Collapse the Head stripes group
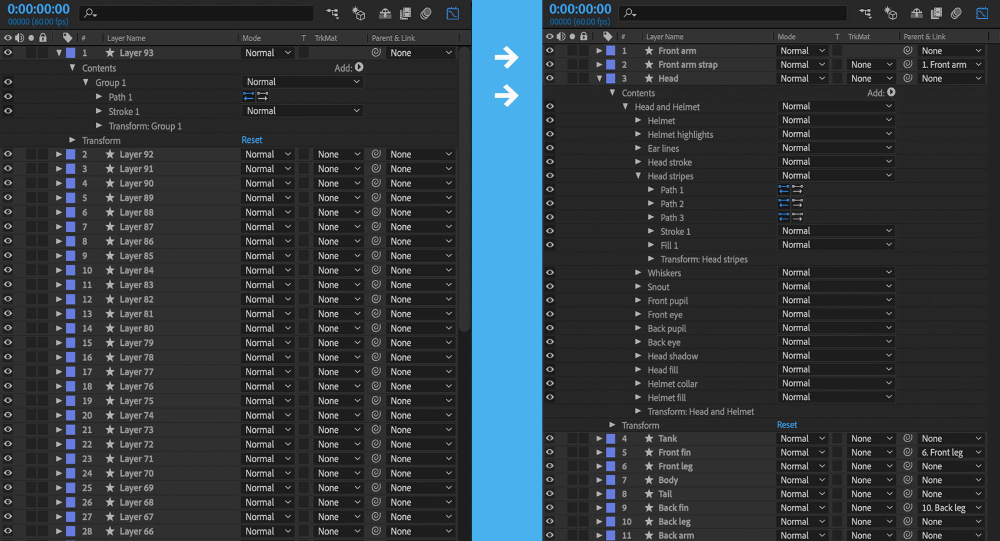 (x=638, y=176)
